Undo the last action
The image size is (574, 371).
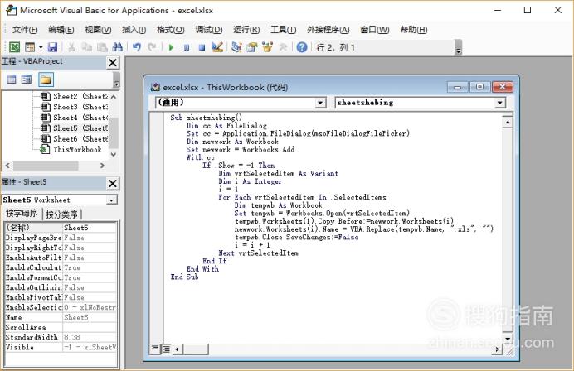tap(137, 47)
